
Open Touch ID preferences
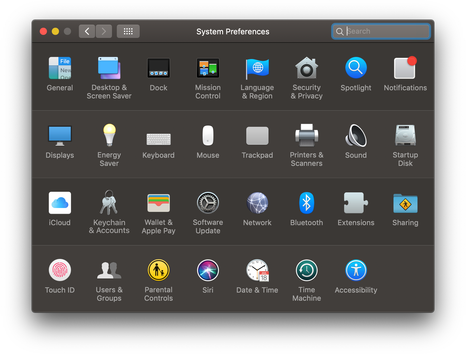pyautogui.click(x=60, y=270)
